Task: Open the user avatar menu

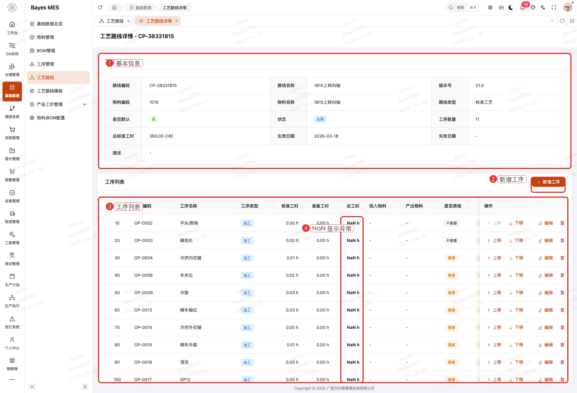Action: point(568,8)
